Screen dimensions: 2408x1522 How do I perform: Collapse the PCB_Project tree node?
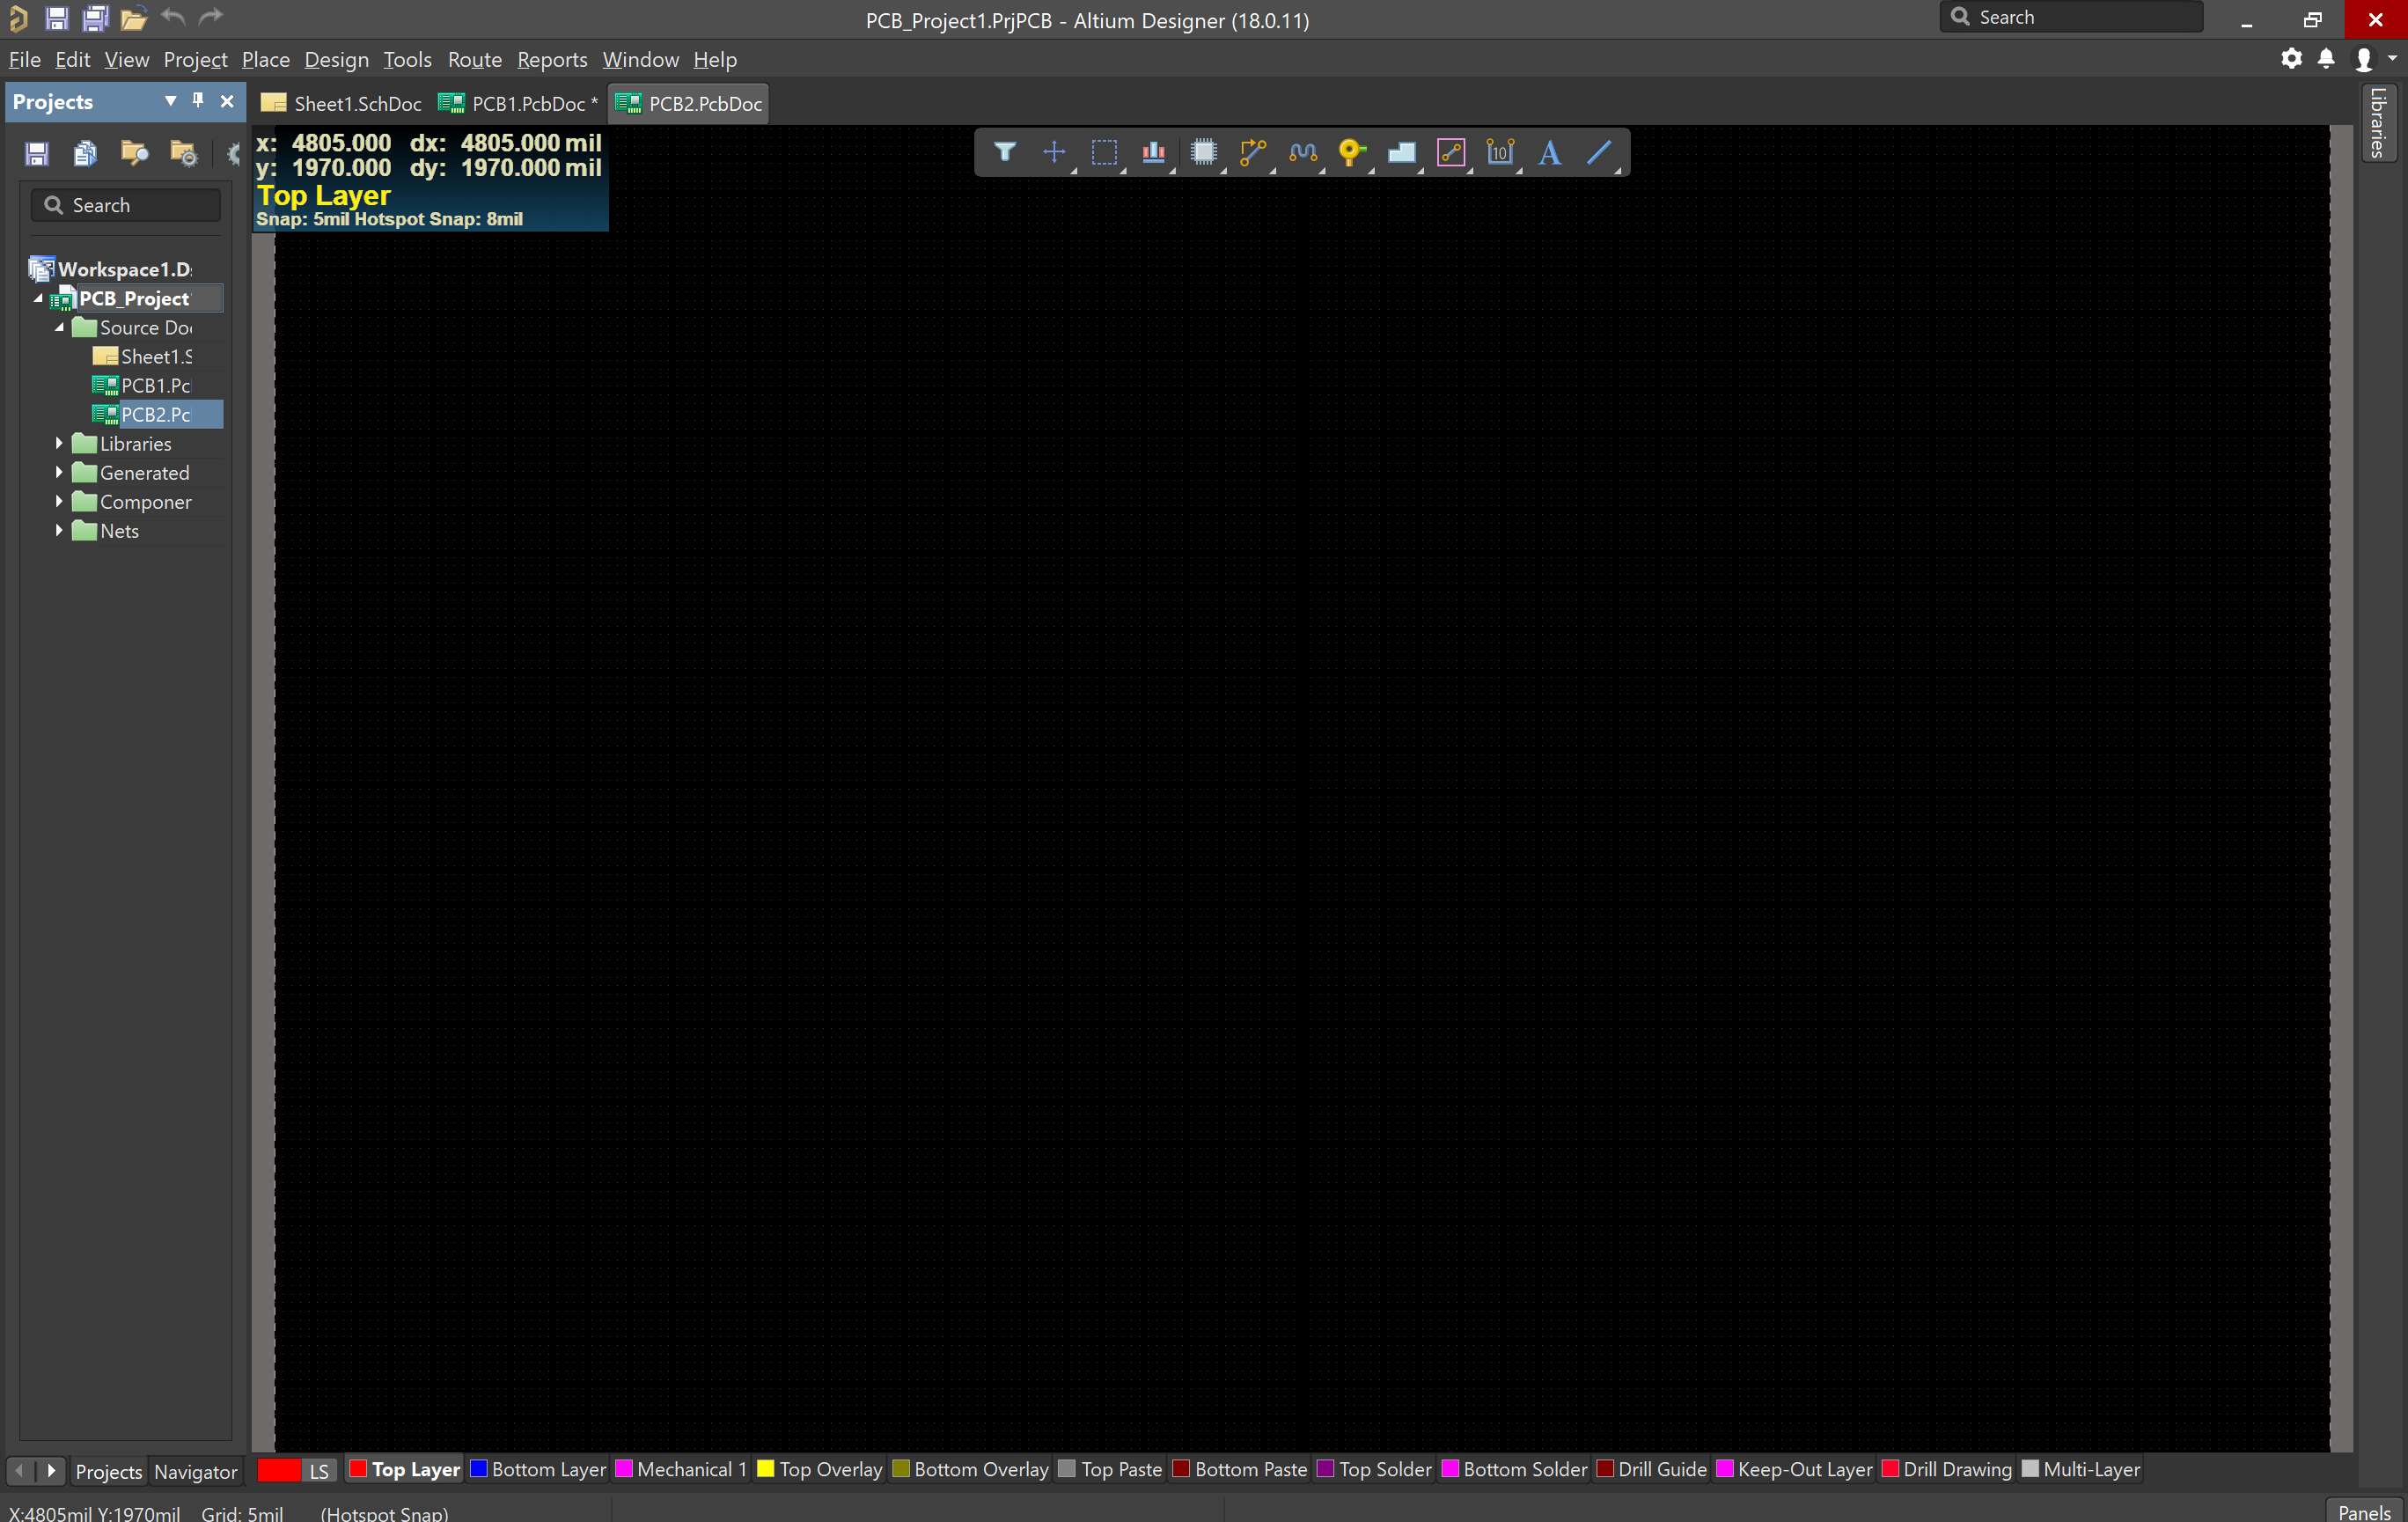(x=38, y=298)
